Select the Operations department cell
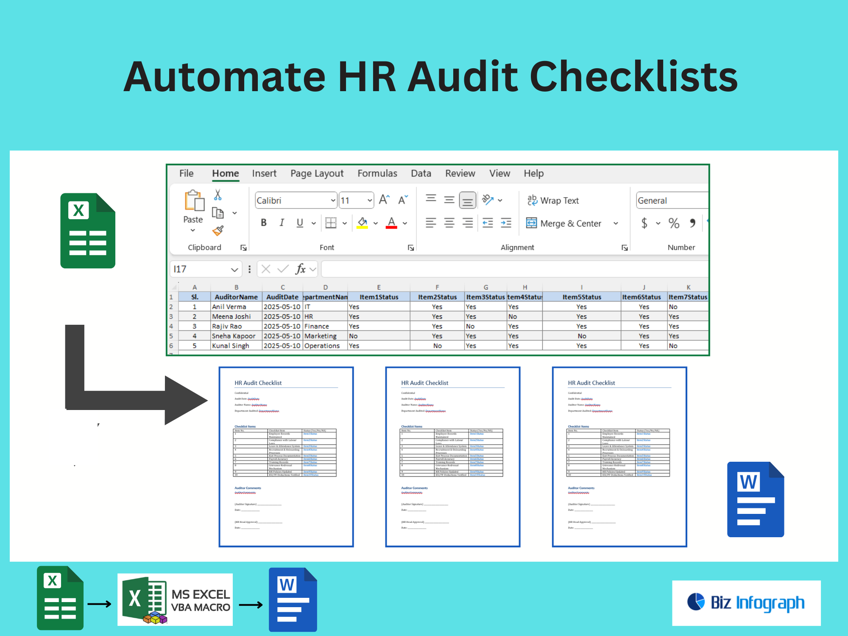848x636 pixels. tap(325, 346)
